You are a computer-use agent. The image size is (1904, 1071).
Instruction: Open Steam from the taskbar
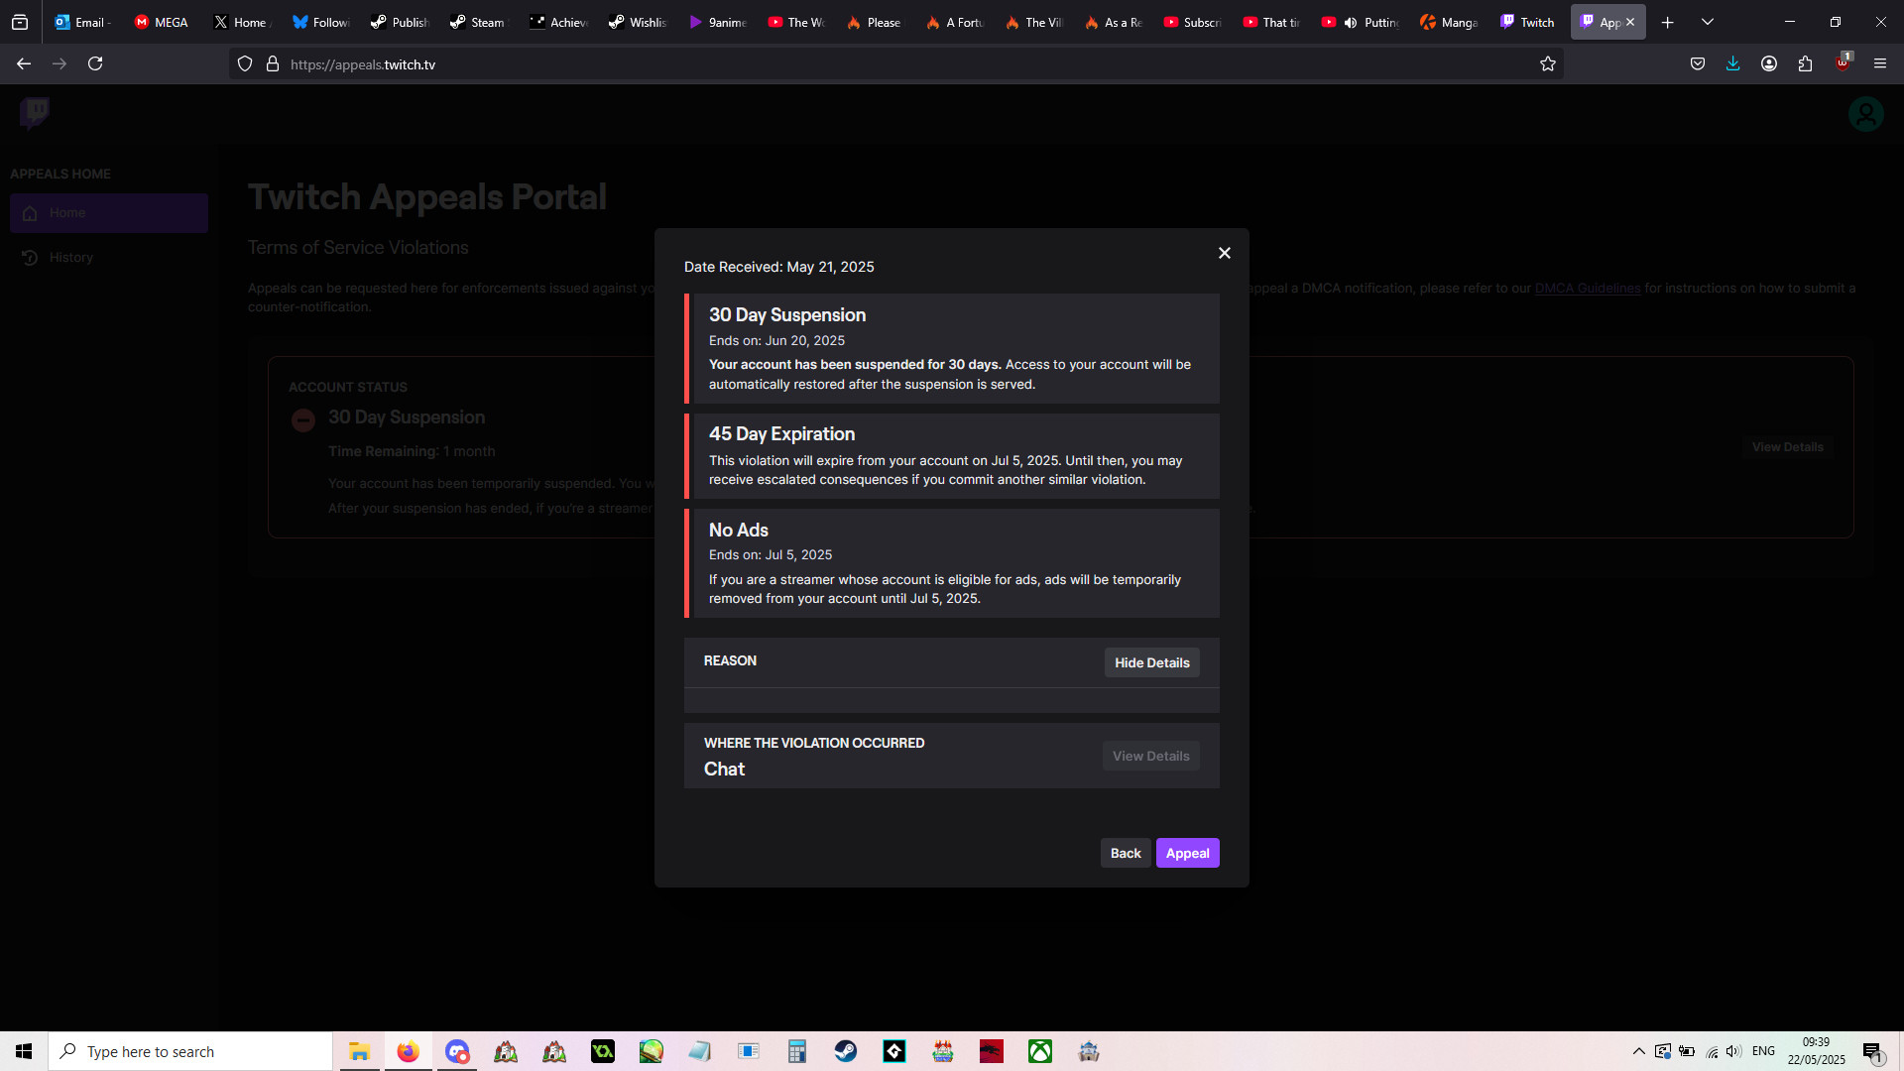pyautogui.click(x=846, y=1051)
